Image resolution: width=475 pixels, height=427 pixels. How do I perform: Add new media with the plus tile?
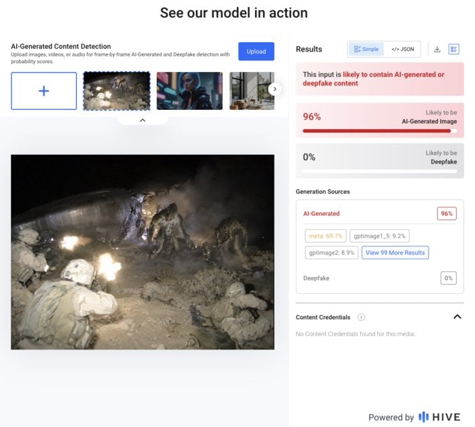click(x=43, y=91)
